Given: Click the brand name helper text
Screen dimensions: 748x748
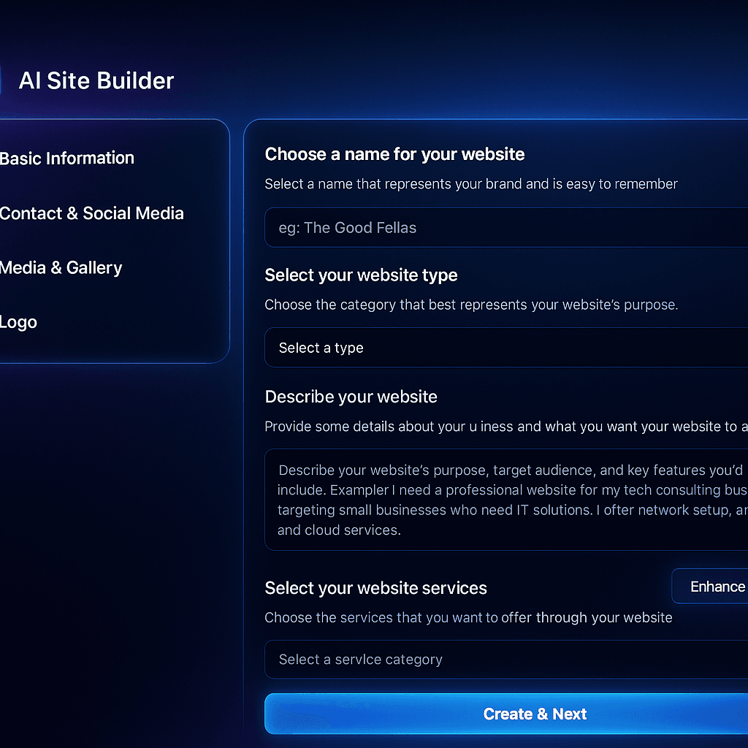Looking at the screenshot, I should pos(471,183).
